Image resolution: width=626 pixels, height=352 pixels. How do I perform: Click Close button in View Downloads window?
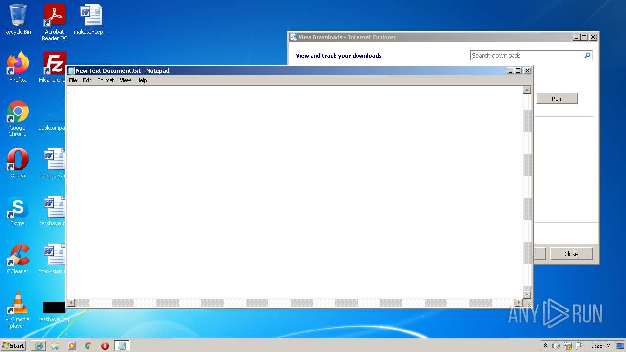[x=571, y=254]
